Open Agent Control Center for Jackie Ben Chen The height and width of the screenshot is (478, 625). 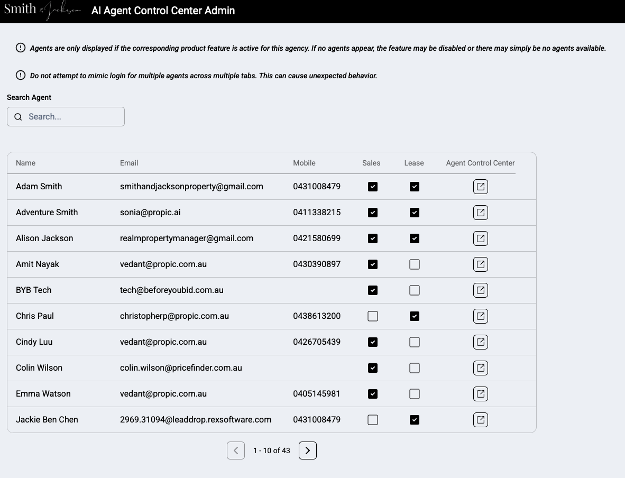480,419
